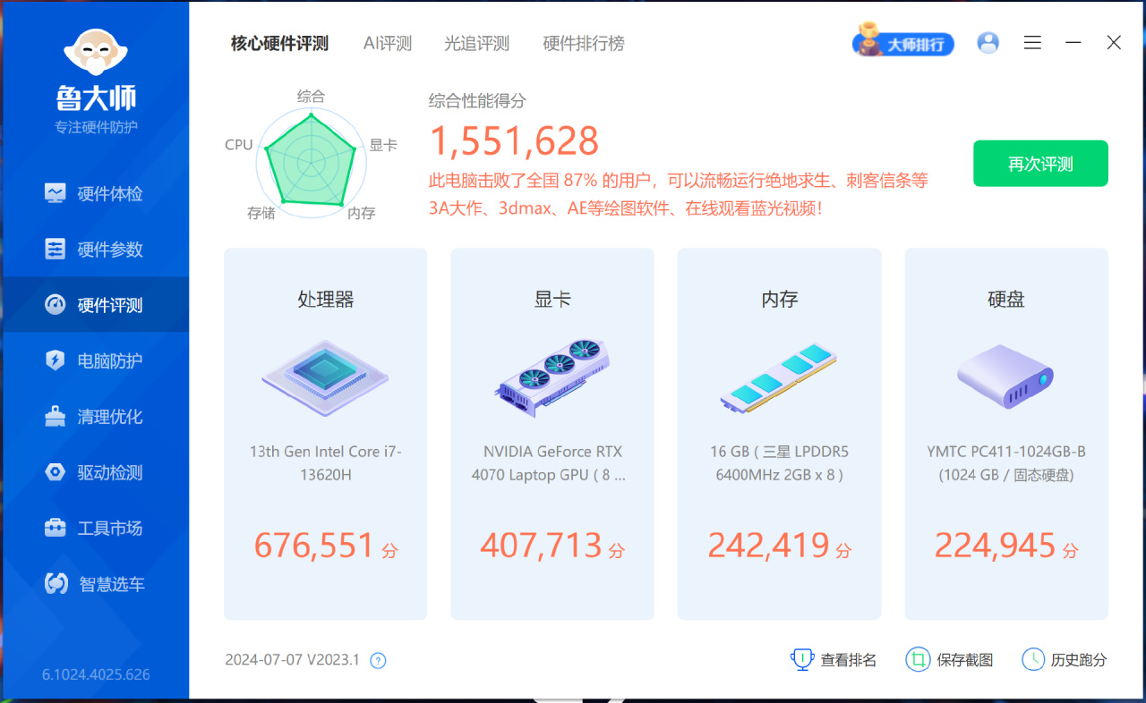Click the 专注硬件防护 slogan
Image resolution: width=1146 pixels, height=703 pixels.
coord(96,127)
